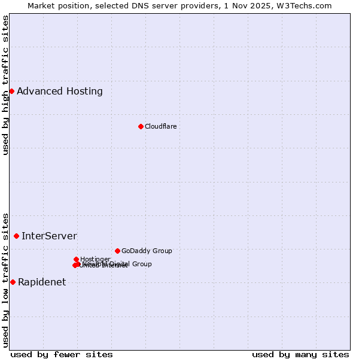The width and height of the screenshot is (359, 359).
Task: Click the InterServer label text
Action: coord(49,236)
